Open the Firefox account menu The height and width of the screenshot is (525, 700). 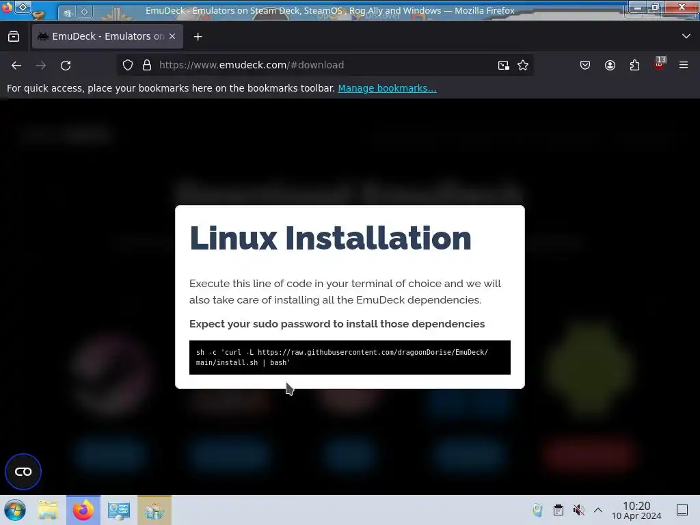(610, 65)
